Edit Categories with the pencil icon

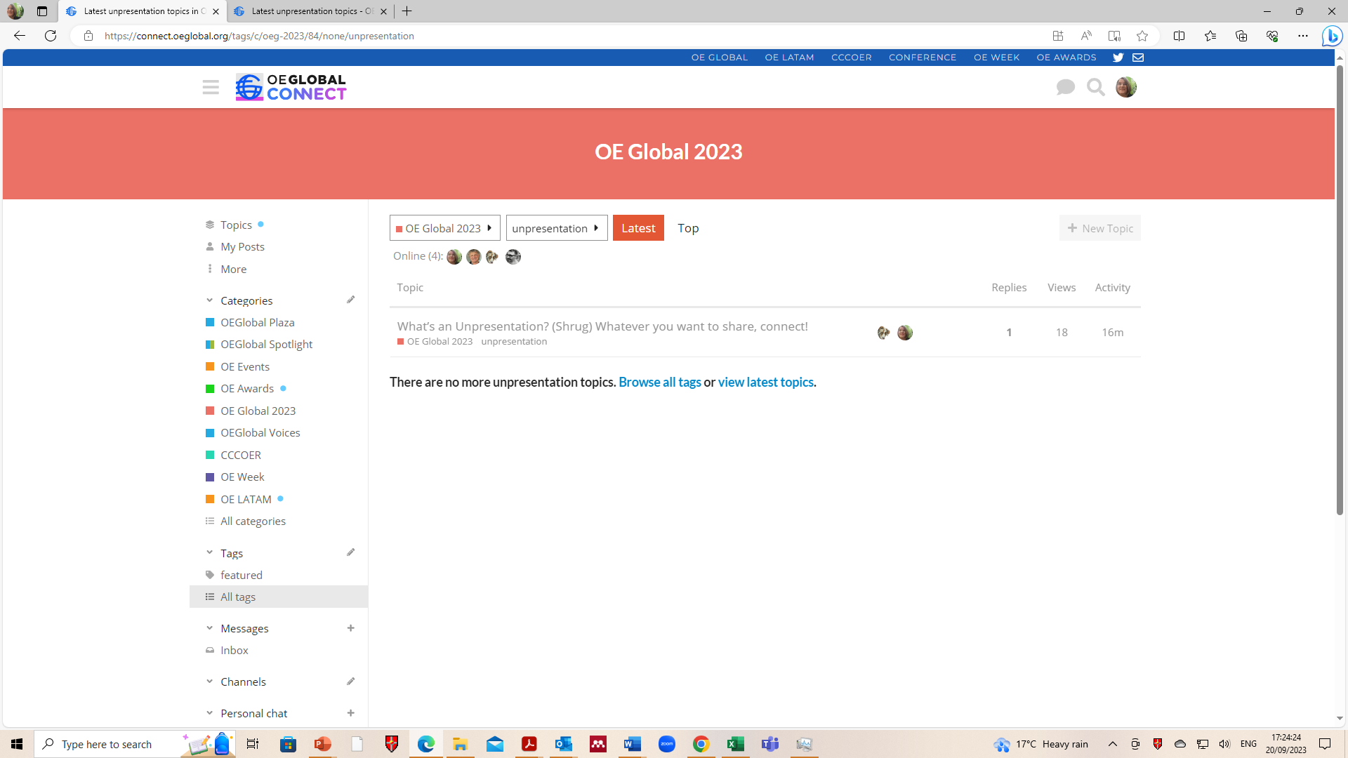(350, 300)
